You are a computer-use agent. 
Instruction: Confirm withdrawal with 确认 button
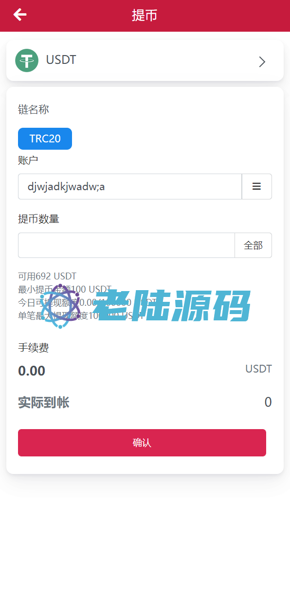click(x=142, y=443)
